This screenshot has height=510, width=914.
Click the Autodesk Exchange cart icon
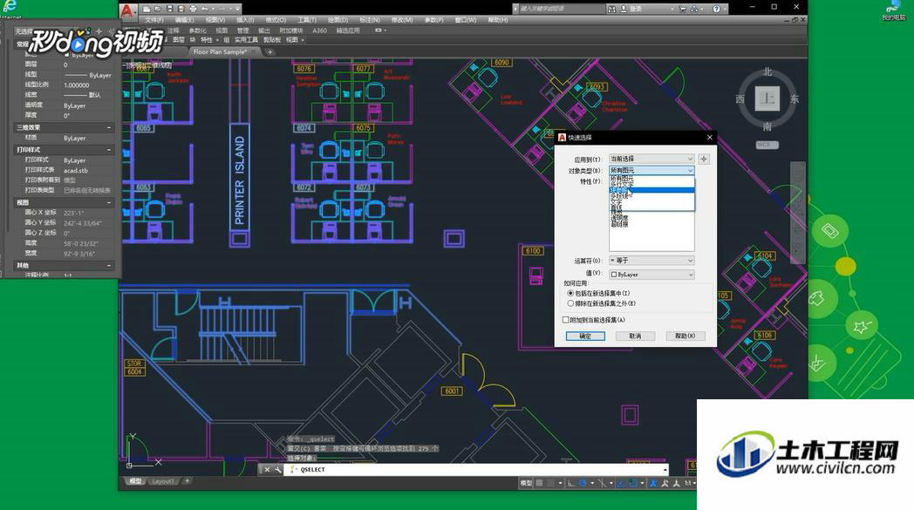click(x=683, y=9)
